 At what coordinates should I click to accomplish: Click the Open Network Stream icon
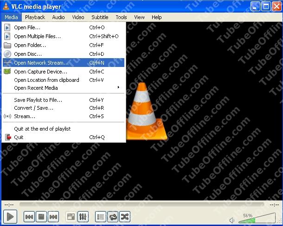(7, 62)
